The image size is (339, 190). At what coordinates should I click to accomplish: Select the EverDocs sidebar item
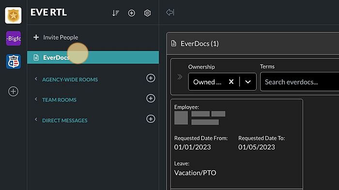93,57
